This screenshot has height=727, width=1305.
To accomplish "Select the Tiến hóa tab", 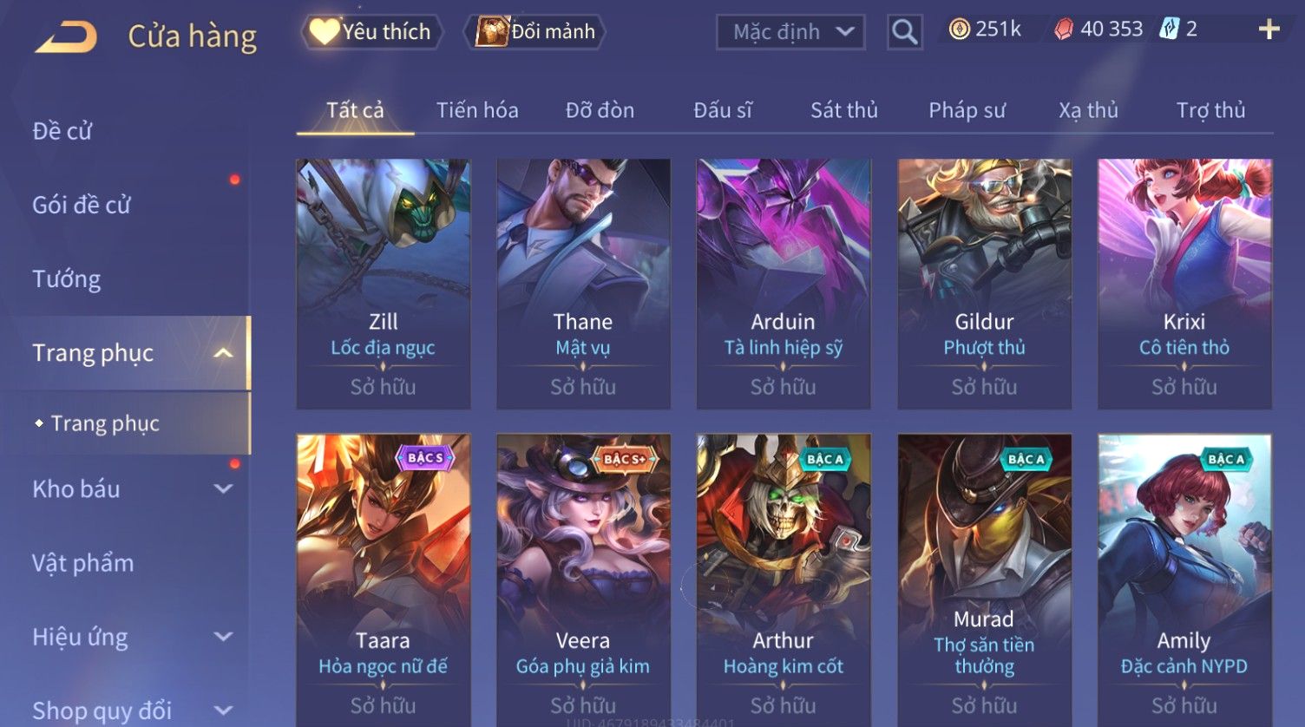I will point(477,110).
